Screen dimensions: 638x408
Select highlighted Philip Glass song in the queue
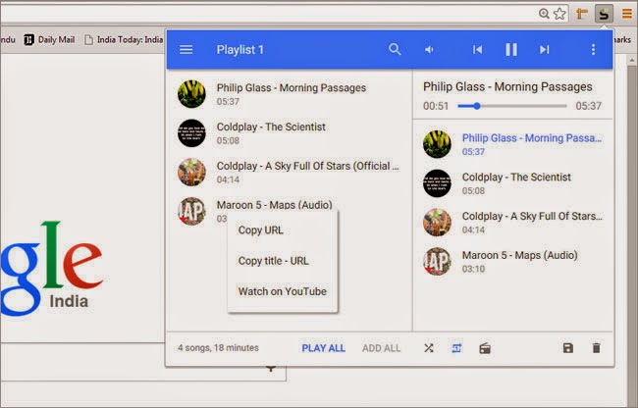pyautogui.click(x=513, y=144)
